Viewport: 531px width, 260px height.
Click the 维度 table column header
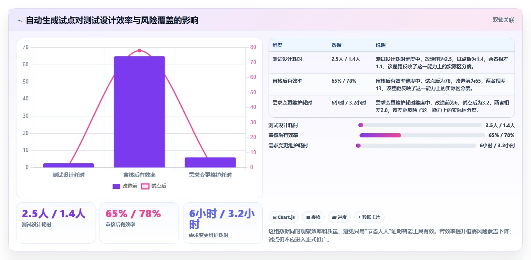(277, 45)
